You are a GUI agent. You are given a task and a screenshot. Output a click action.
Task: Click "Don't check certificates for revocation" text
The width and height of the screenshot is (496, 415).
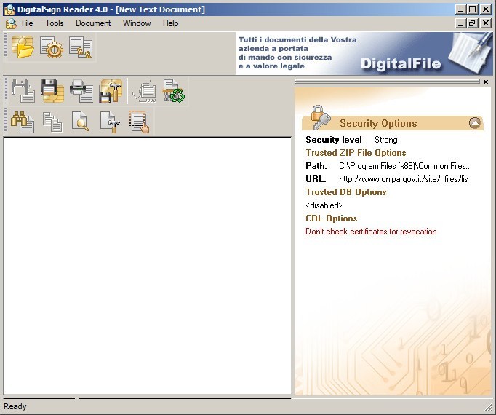(x=371, y=232)
